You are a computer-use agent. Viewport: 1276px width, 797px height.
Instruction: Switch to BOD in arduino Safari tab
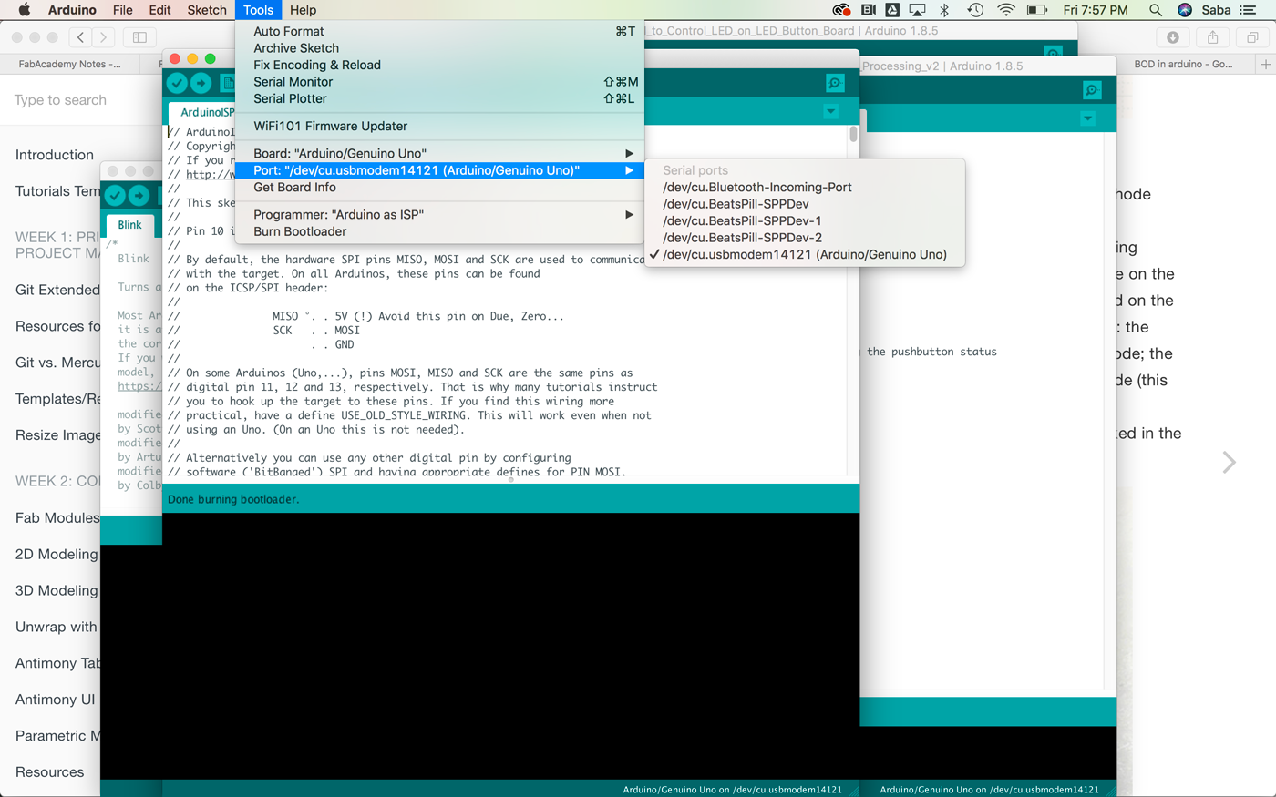[x=1183, y=64]
